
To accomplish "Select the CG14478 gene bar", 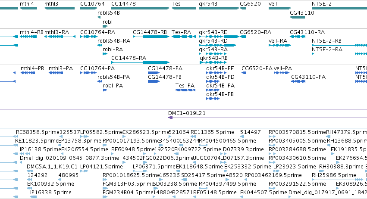I will point(140,8).
